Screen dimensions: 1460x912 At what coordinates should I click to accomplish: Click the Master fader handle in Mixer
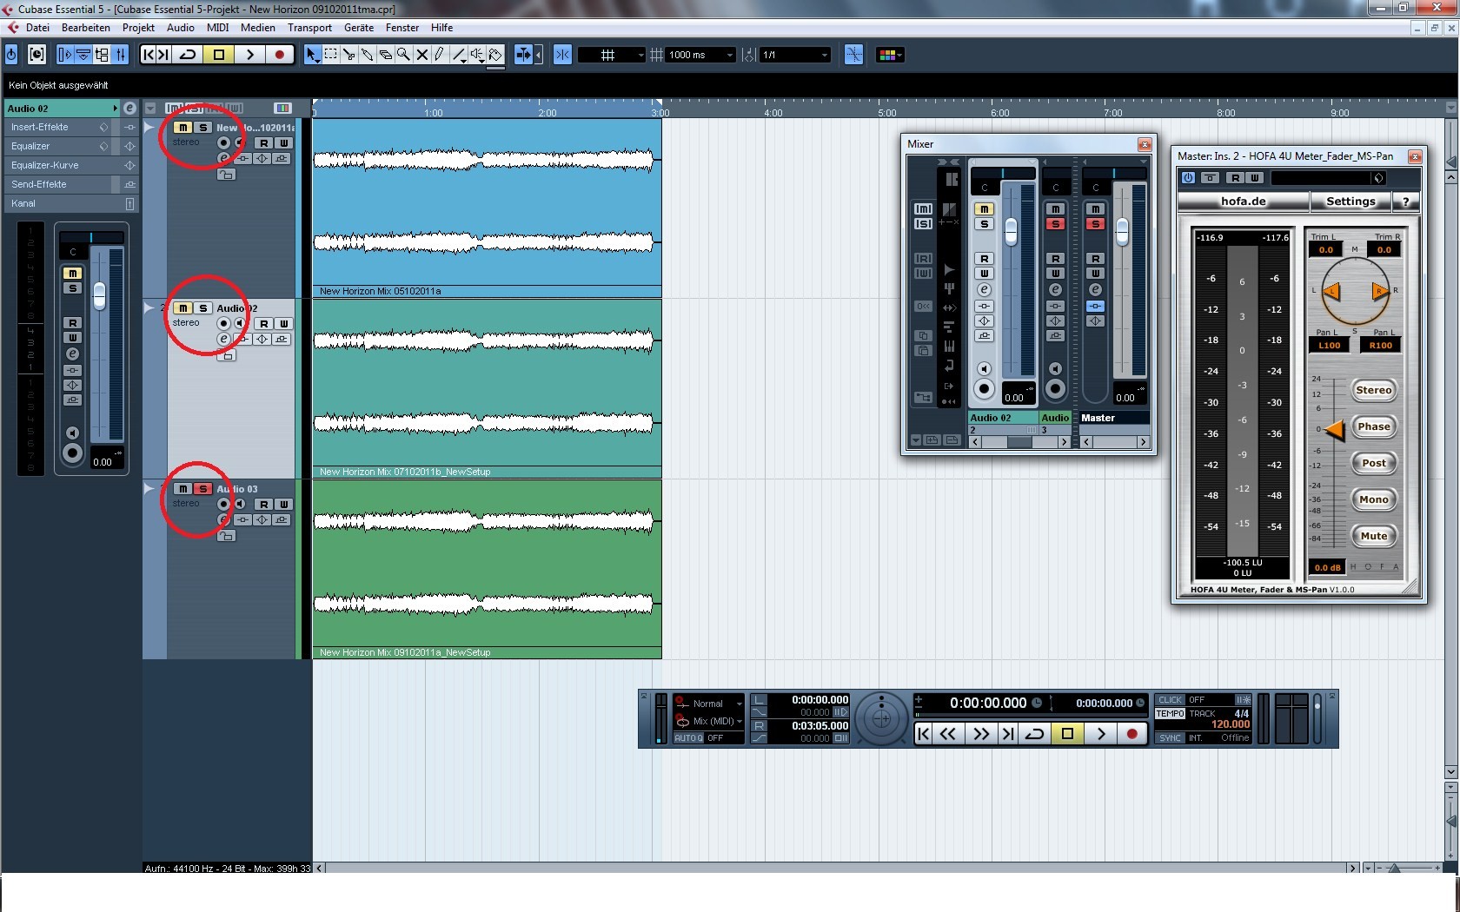point(1122,231)
